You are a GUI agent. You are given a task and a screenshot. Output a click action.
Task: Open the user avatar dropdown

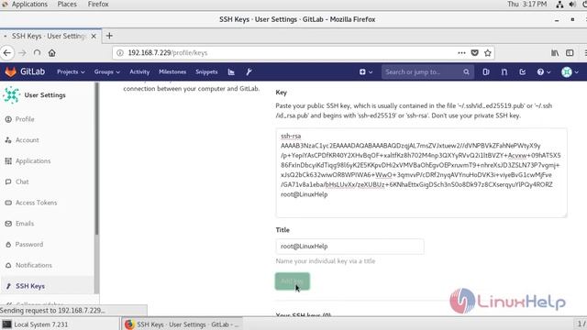click(570, 71)
